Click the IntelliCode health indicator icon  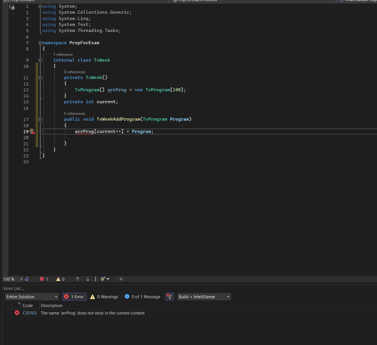pos(27,279)
